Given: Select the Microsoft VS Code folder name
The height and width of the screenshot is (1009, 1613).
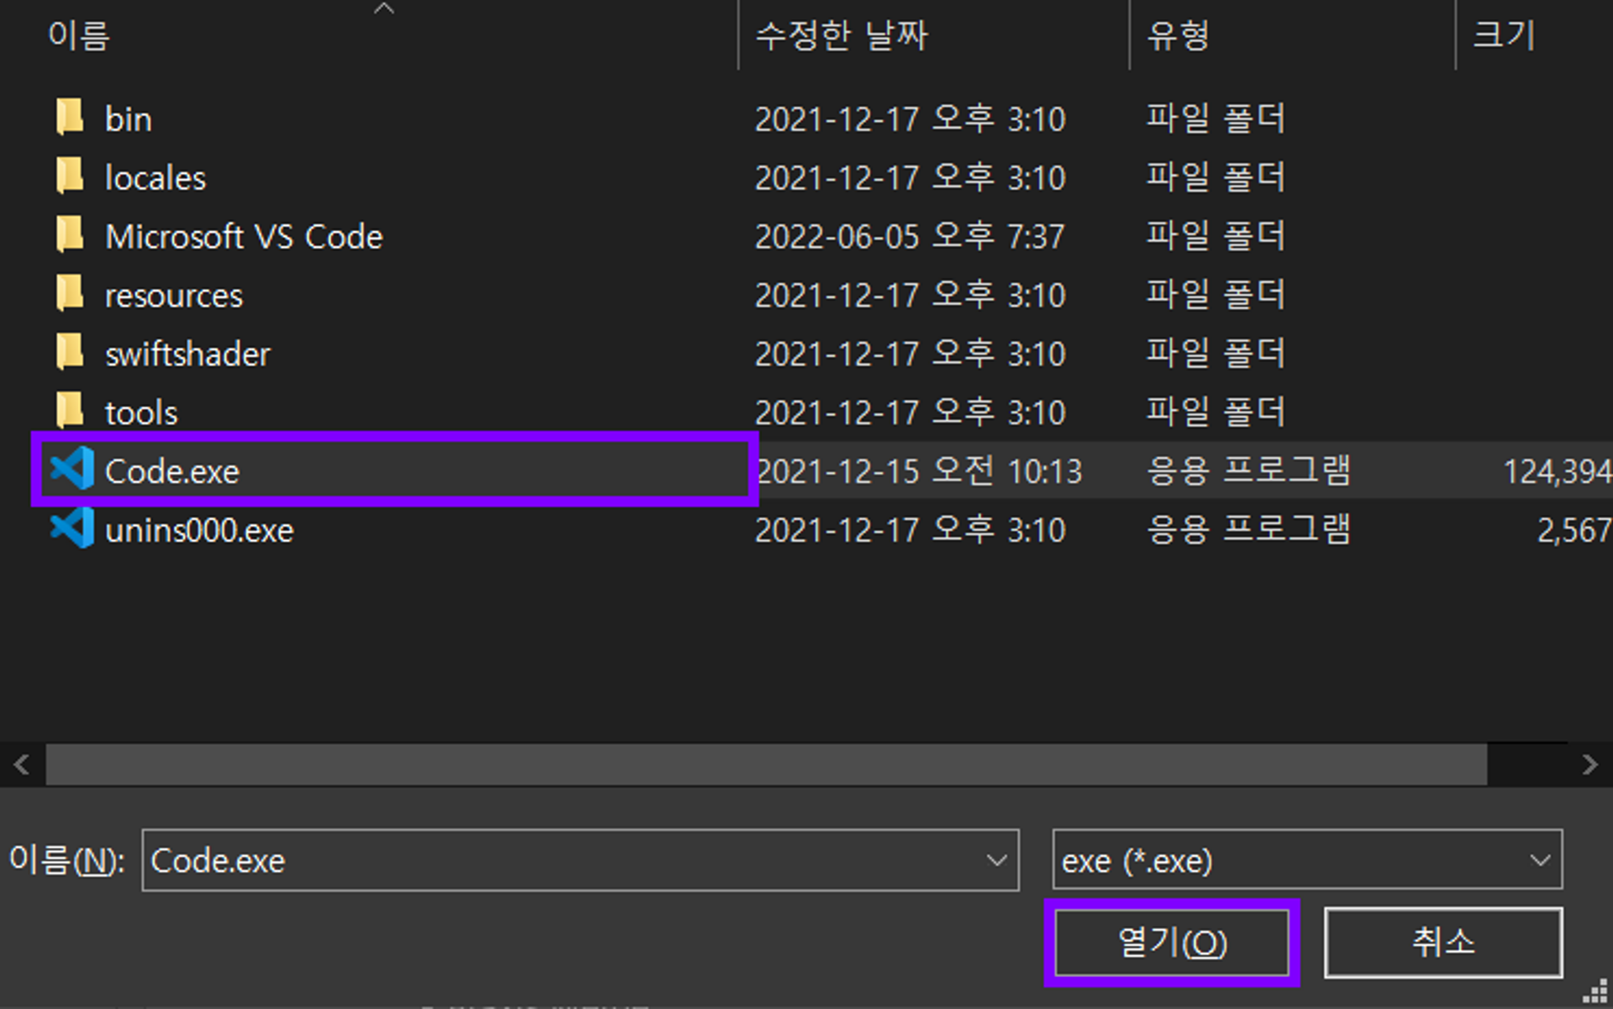Looking at the screenshot, I should (244, 237).
